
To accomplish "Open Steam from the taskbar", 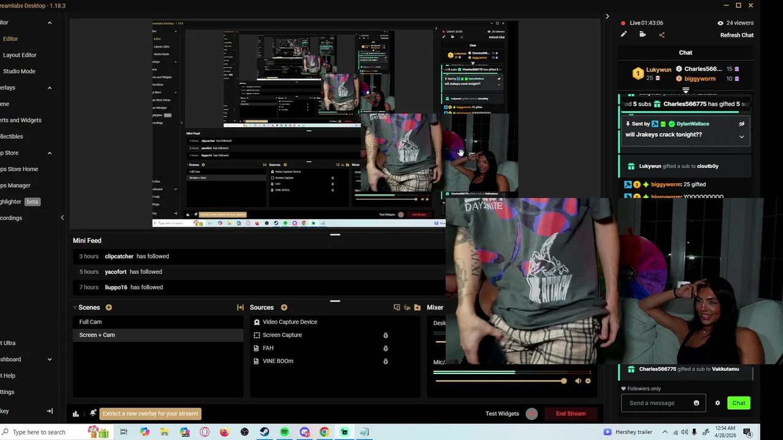I will (264, 432).
